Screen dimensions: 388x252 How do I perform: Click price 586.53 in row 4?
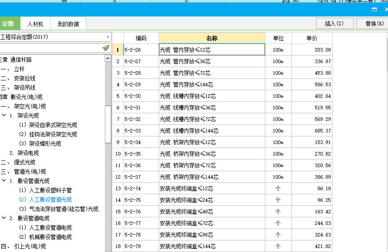(x=312, y=84)
